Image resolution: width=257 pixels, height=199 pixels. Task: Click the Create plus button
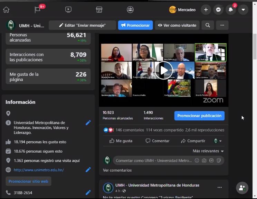coord(206,10)
